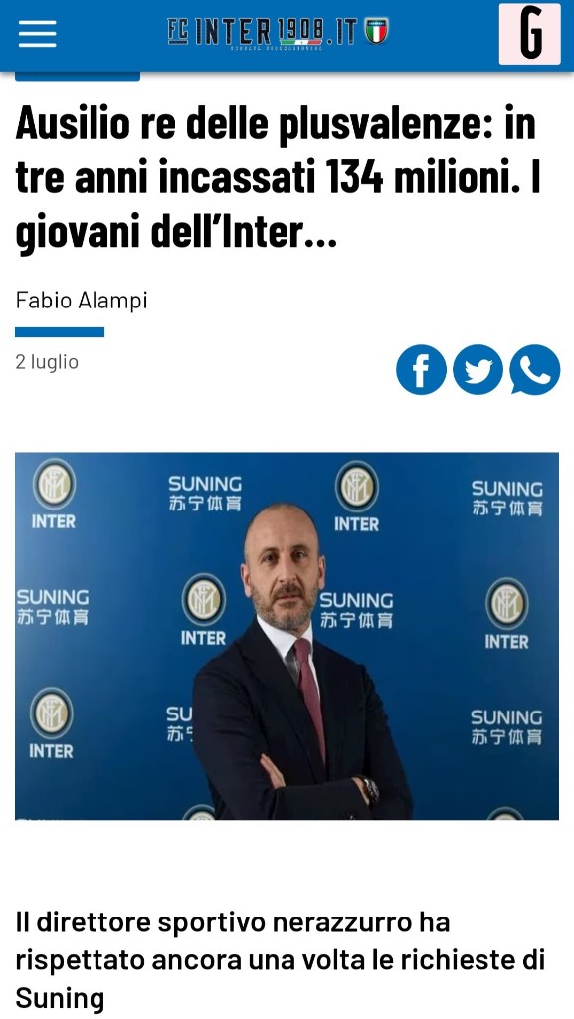Viewport: 574px width, 1019px height.
Task: Open the hamburger navigation menu
Action: pyautogui.click(x=37, y=33)
